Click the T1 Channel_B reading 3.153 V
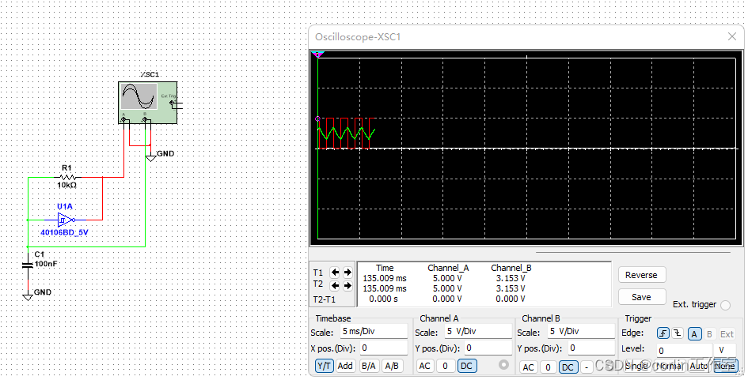This screenshot has width=748, height=380. pyautogui.click(x=511, y=278)
